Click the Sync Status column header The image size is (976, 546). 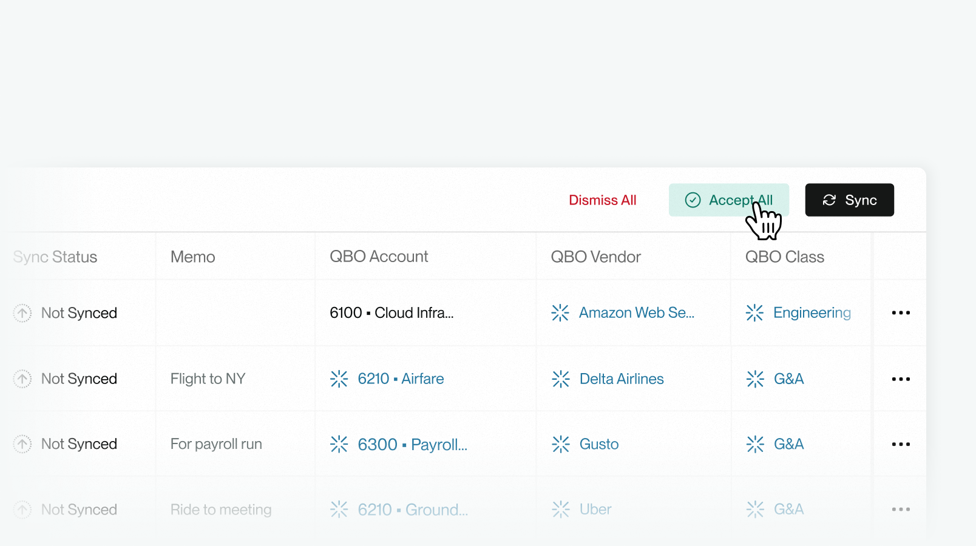55,257
